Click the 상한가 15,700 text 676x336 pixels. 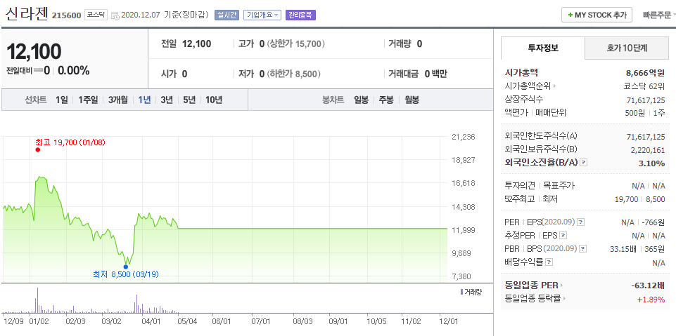point(296,43)
